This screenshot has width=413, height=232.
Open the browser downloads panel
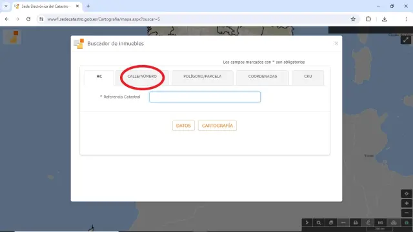385,19
